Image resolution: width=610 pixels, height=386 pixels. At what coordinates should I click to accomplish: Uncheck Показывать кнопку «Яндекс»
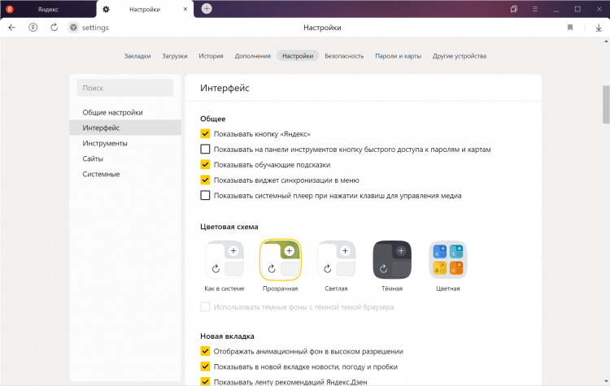click(x=205, y=134)
